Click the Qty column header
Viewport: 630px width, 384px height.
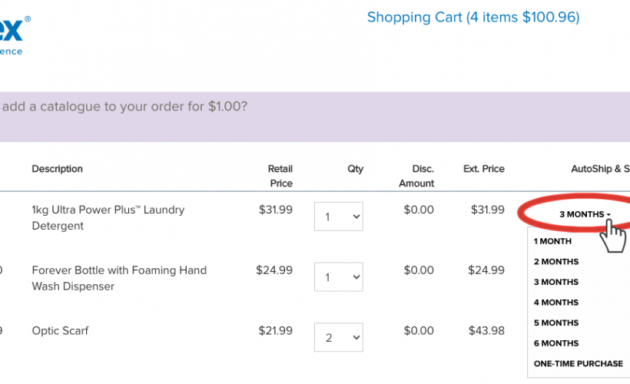coord(355,169)
